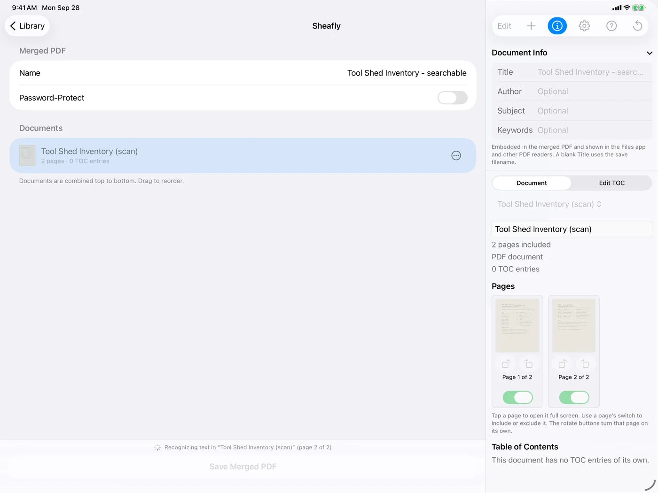Screen dimensions: 658x493
Task: Go back to Library
Action: tap(27, 26)
